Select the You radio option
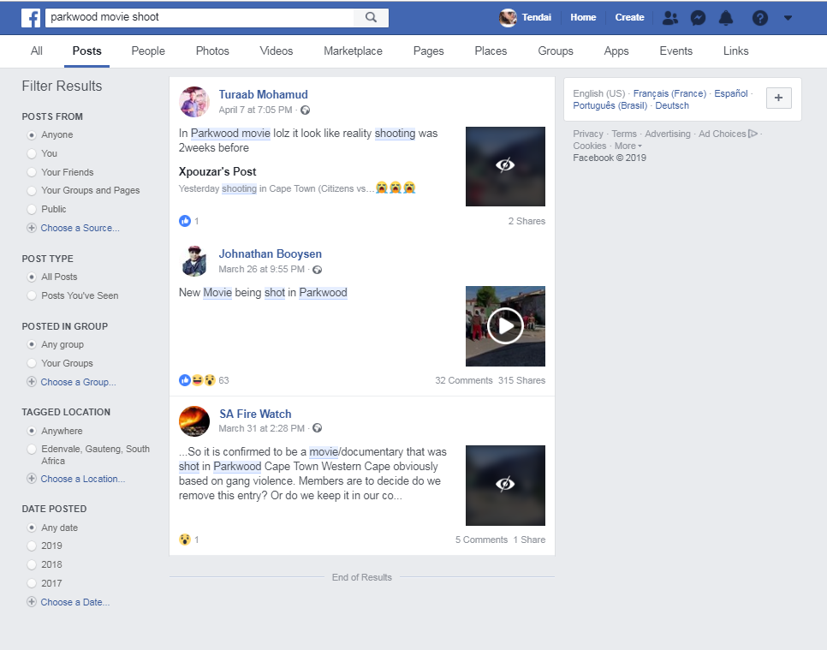The height and width of the screenshot is (650, 827). [32, 153]
